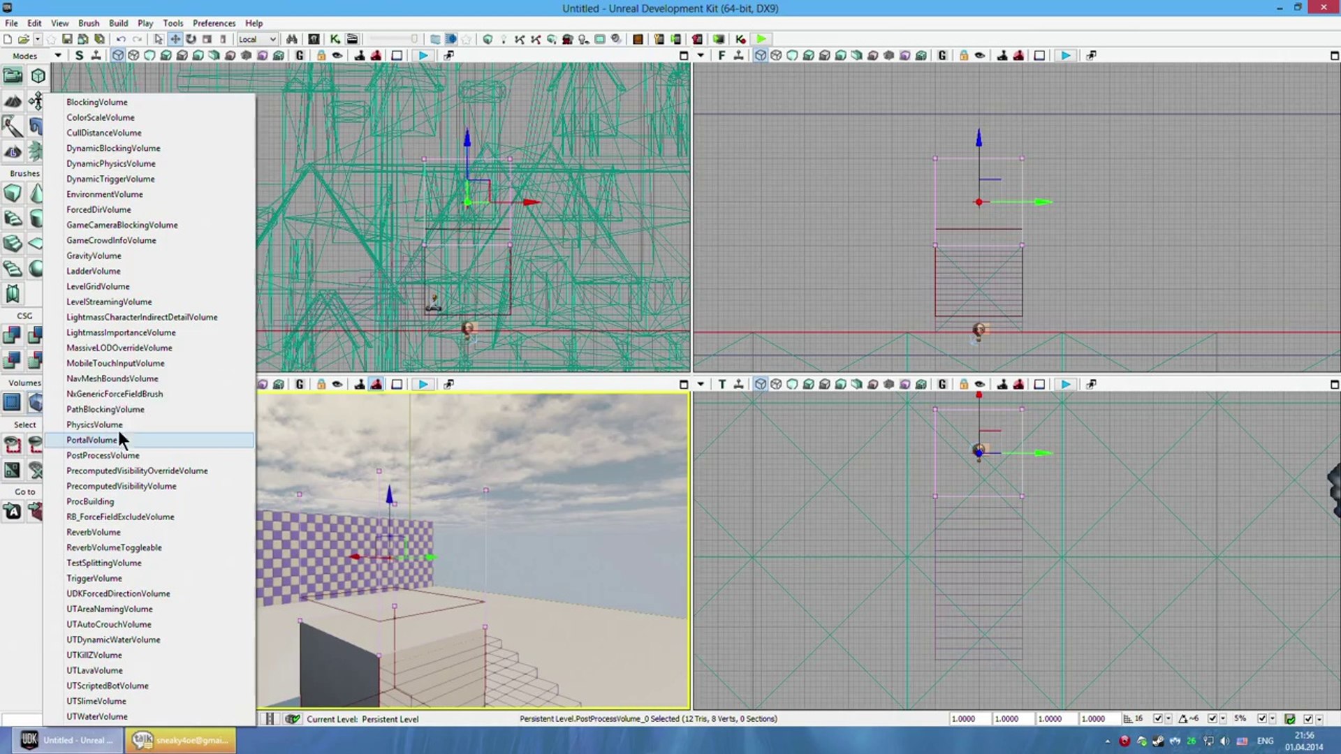Choose PostProcessVolume from volume list
This screenshot has width=1341, height=754.
tap(149, 455)
